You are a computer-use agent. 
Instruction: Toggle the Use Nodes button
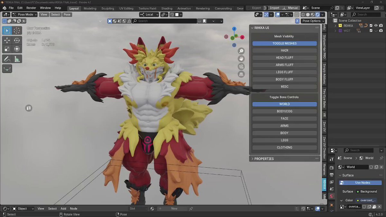coord(360,183)
